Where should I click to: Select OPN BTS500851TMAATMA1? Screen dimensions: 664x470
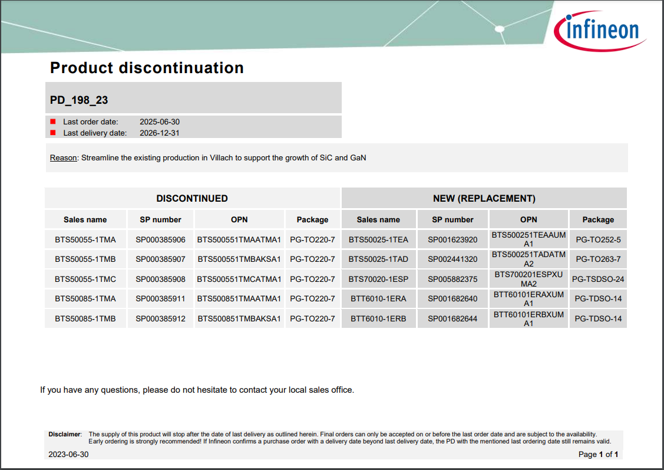pos(239,298)
